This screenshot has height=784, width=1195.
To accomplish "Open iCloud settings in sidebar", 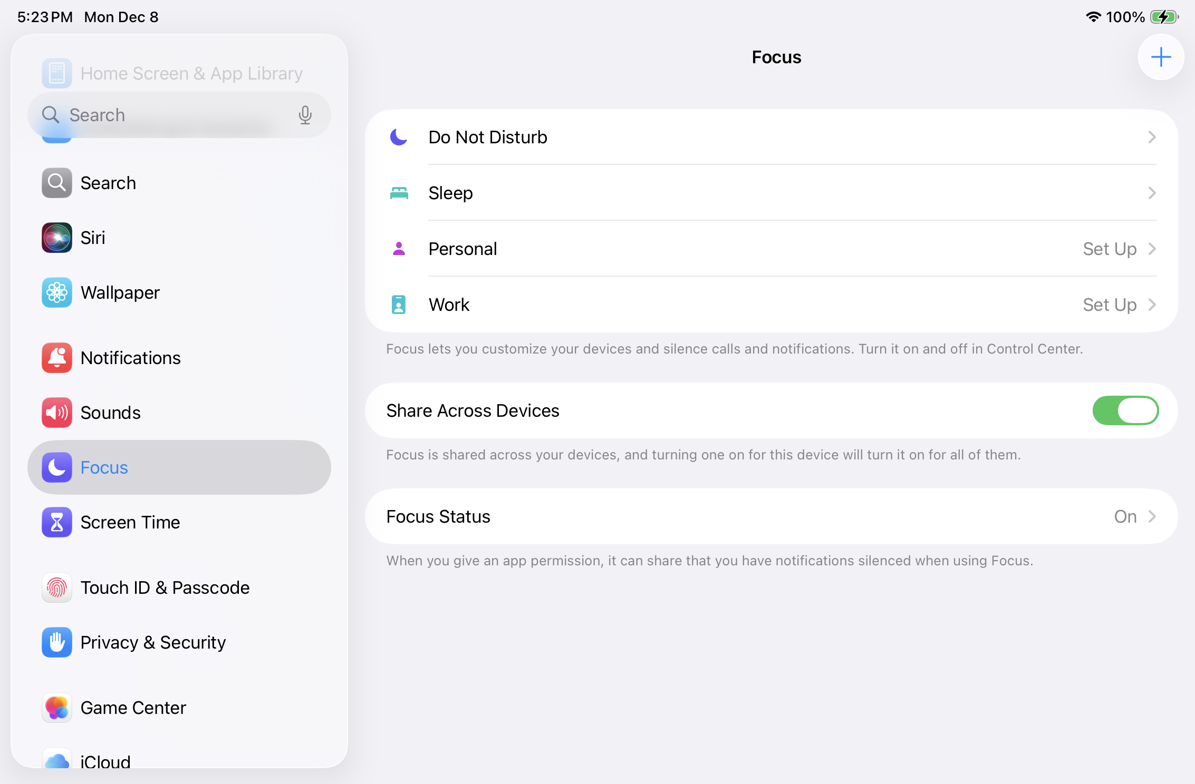I will pos(105,760).
